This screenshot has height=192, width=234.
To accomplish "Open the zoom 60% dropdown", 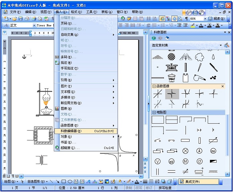I will [205, 19].
